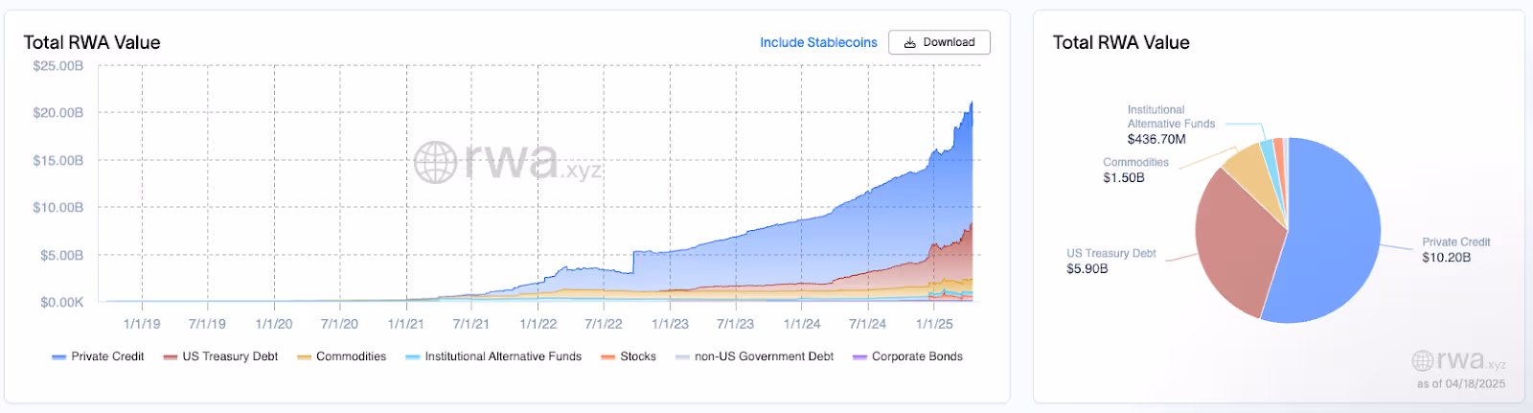Click the 1/1/22 x-axis label
1533x413 pixels.
[538, 324]
